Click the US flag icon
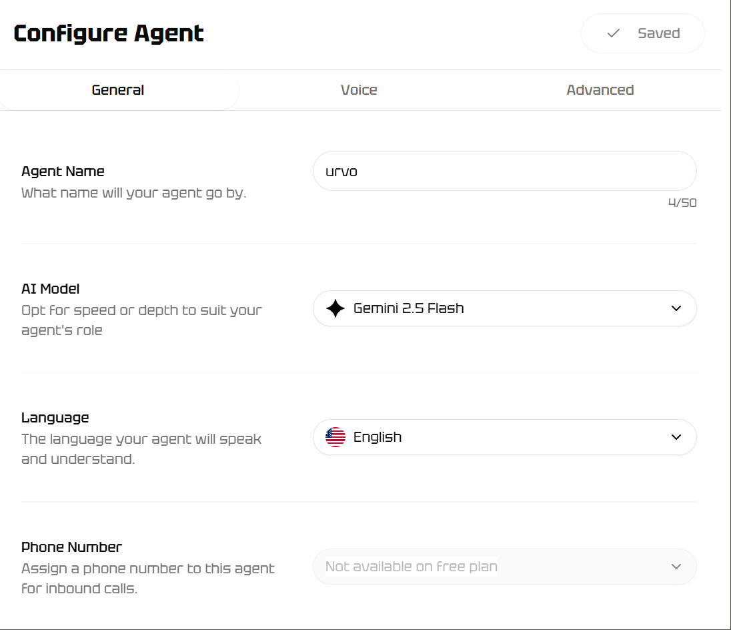Viewport: 731px width, 630px height. point(335,437)
